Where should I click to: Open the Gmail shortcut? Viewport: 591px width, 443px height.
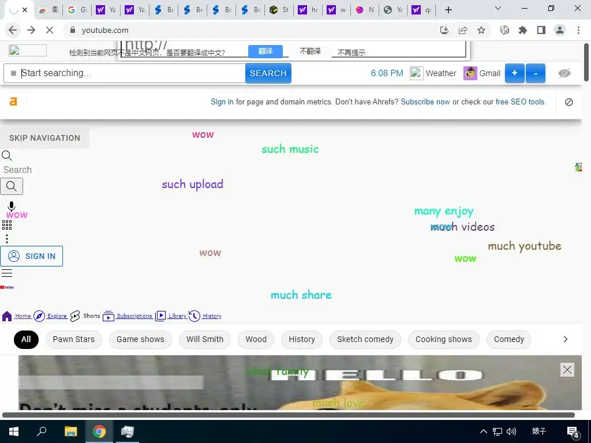pyautogui.click(x=482, y=73)
